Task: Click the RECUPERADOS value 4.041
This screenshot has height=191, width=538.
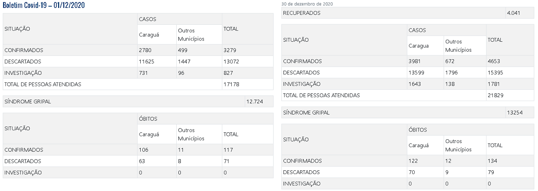Action: point(514,13)
